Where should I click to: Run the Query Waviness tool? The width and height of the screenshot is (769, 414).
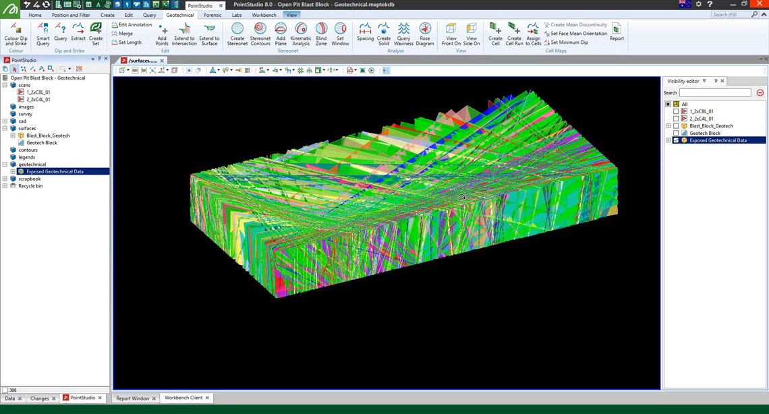pos(403,34)
